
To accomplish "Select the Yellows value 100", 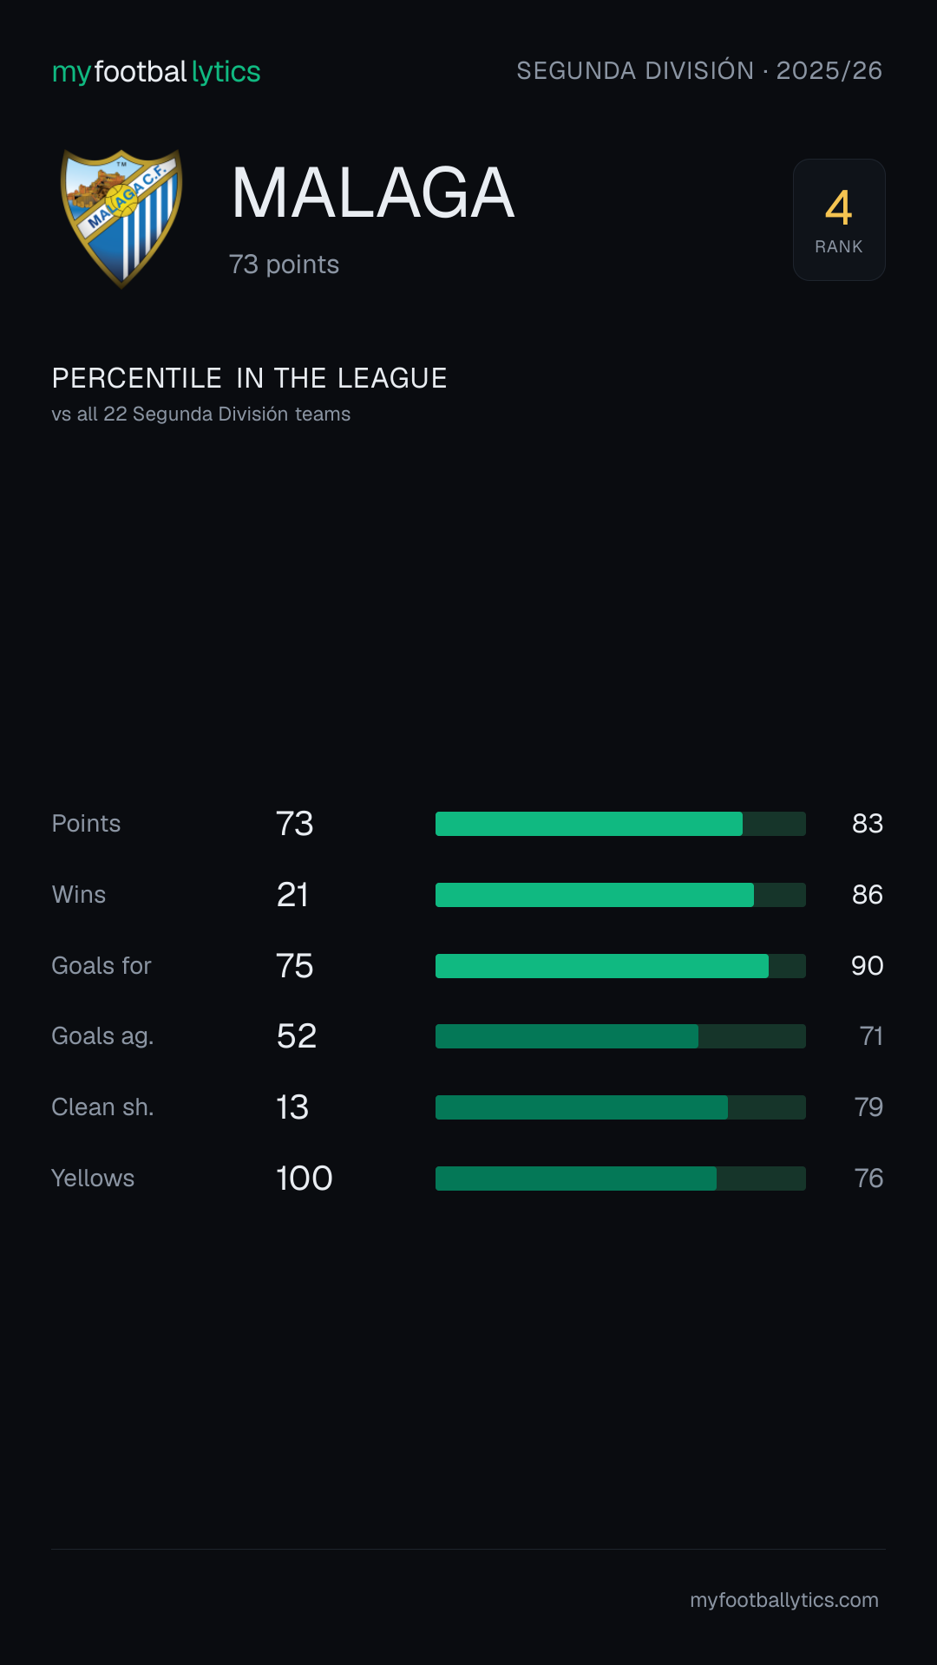I will 305,1179.
